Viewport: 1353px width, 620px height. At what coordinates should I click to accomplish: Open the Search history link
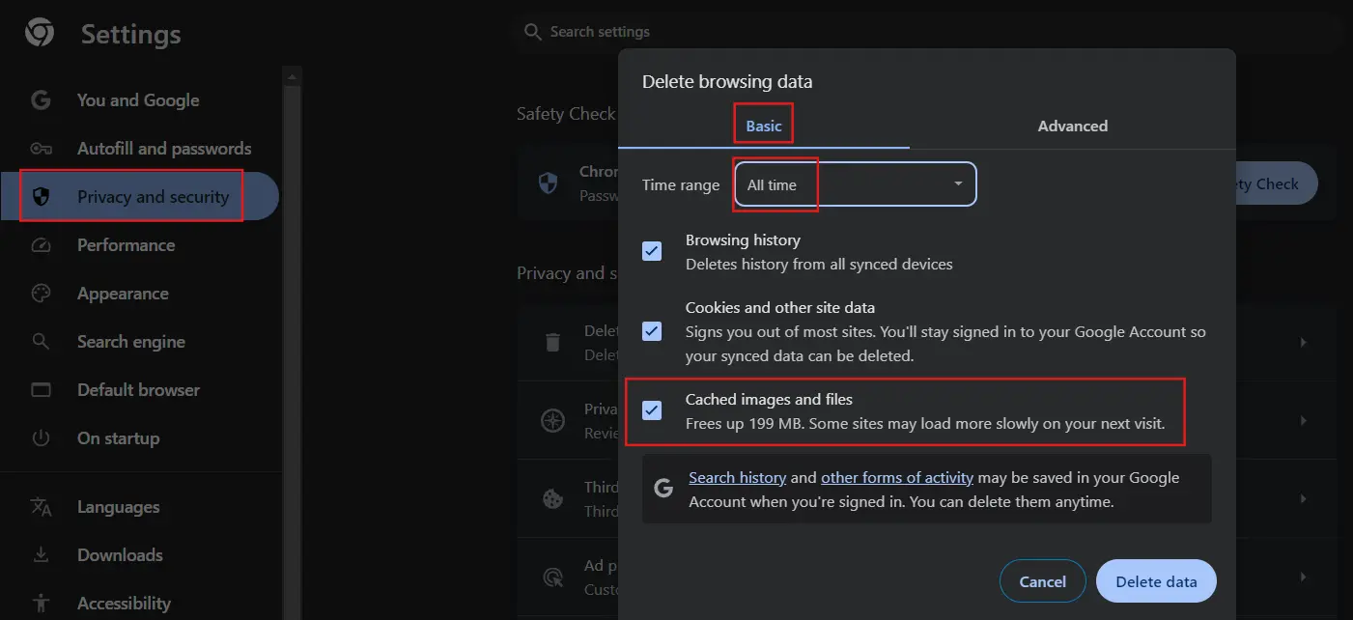click(x=737, y=478)
